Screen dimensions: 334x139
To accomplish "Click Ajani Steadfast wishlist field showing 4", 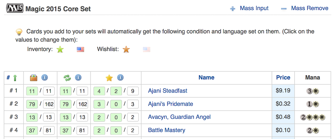I will (99, 91).
